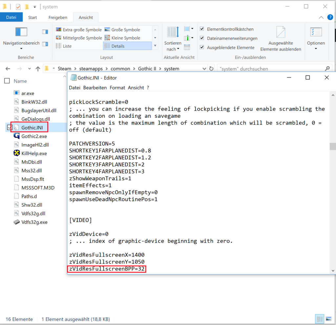Expand the address bar history dropdown
The height and width of the screenshot is (325, 336).
204,69
